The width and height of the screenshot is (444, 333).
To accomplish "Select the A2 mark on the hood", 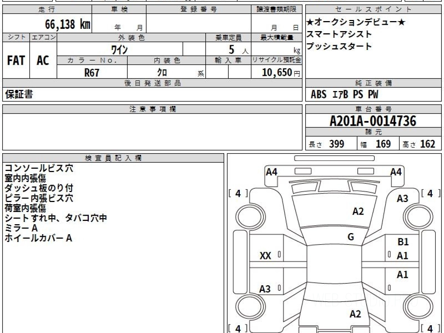I will coord(358,211).
